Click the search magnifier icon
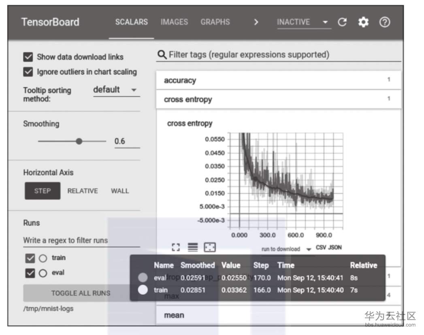Image resolution: width=424 pixels, height=335 pixels. point(162,55)
